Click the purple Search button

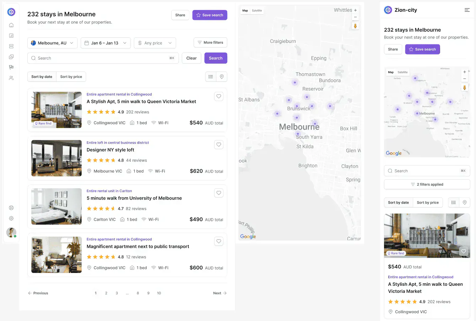pyautogui.click(x=216, y=58)
